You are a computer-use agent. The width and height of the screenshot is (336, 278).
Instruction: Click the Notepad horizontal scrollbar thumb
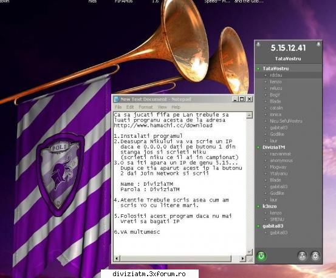[x=176, y=259]
